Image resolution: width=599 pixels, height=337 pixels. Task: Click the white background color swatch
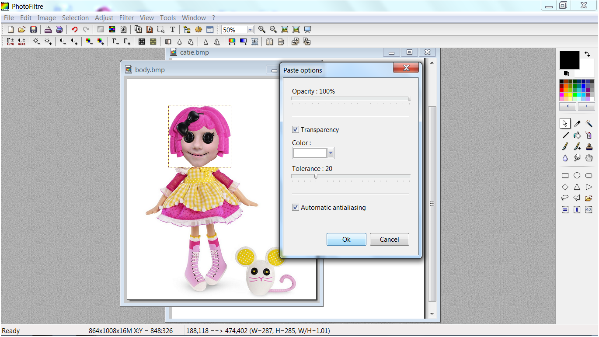[588, 70]
